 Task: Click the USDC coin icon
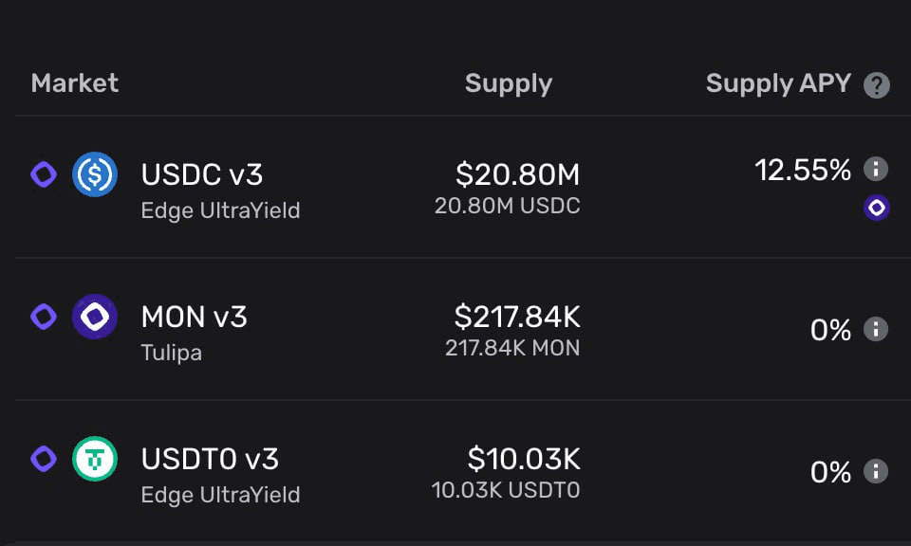[x=95, y=175]
